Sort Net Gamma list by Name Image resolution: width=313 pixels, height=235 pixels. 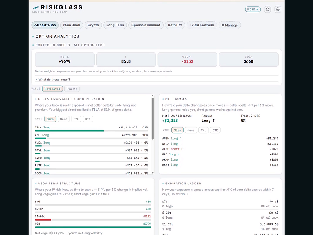tap(191, 130)
